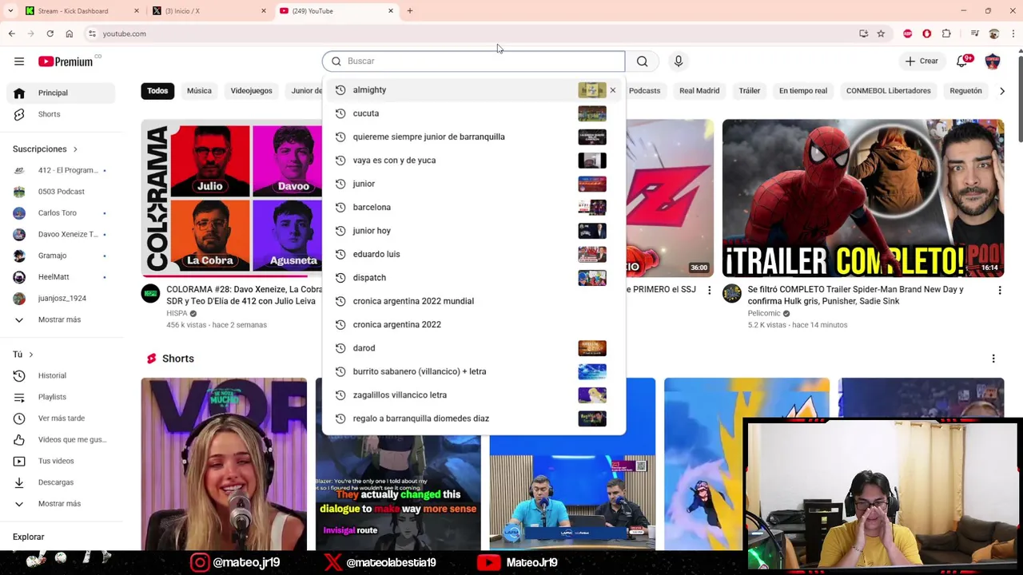Screen dimensions: 1023x575
Task: Go to Principal home in sidebar
Action: point(62,93)
